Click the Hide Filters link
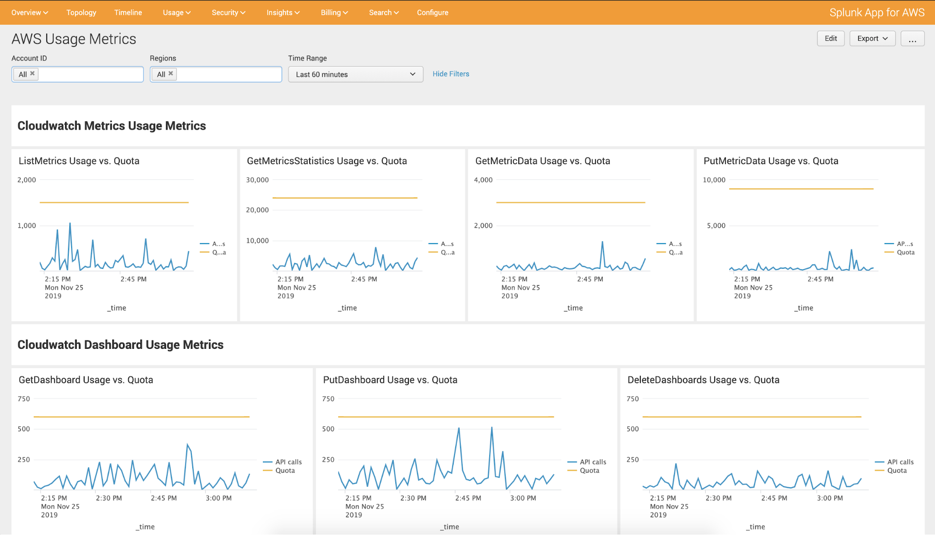Viewport: 935px width, 535px height. pos(450,74)
